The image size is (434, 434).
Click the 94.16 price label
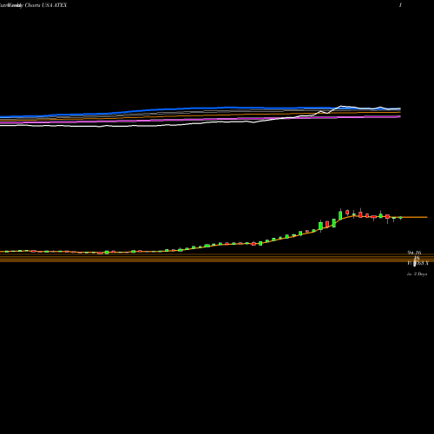tap(414, 253)
